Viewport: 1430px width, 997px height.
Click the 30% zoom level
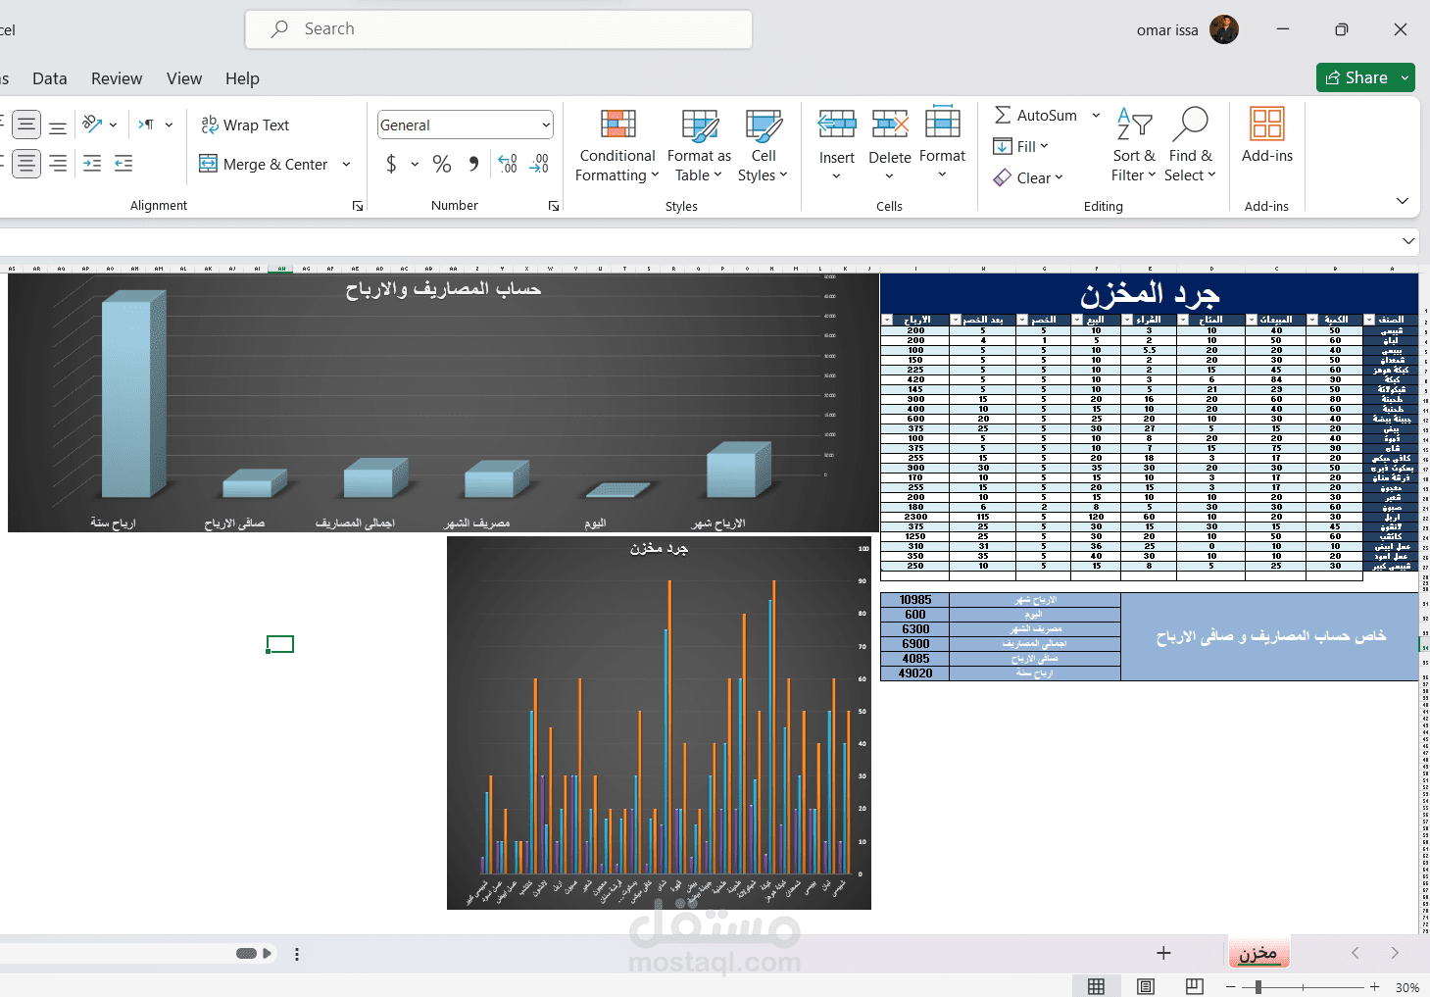(x=1407, y=987)
